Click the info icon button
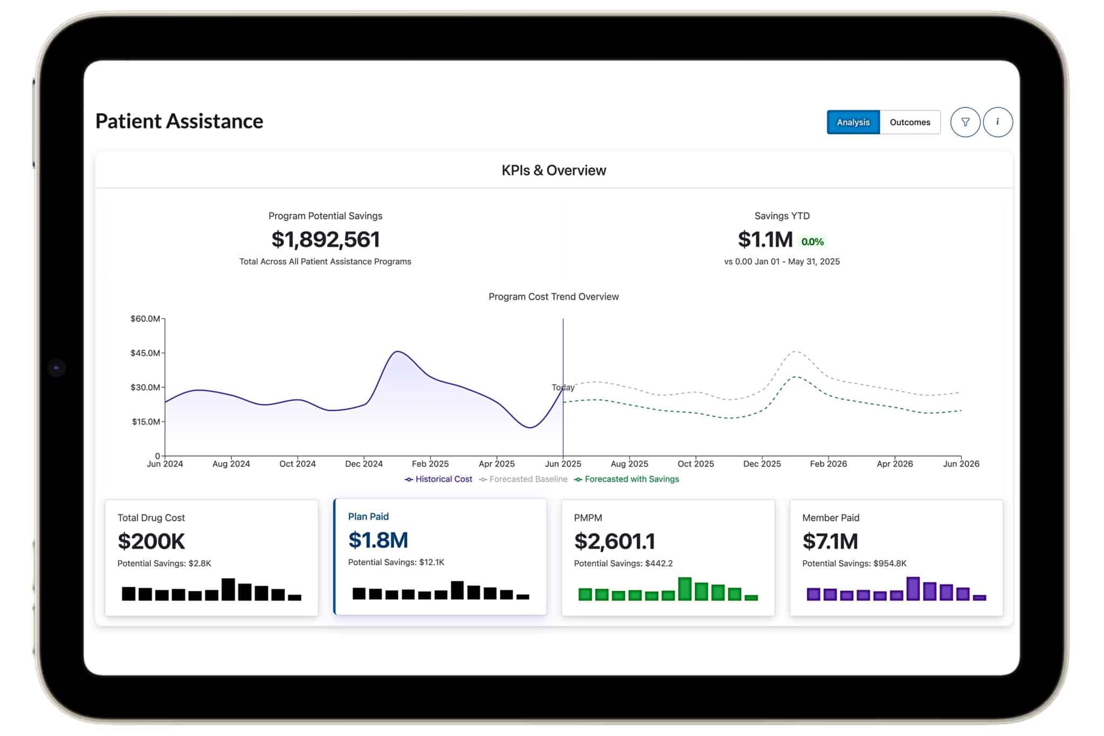Viewport: 1104px width, 736px height. [x=997, y=122]
